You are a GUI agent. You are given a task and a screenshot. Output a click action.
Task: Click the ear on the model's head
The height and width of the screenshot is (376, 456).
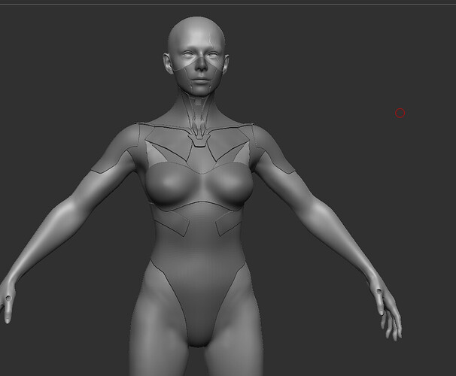(x=166, y=63)
